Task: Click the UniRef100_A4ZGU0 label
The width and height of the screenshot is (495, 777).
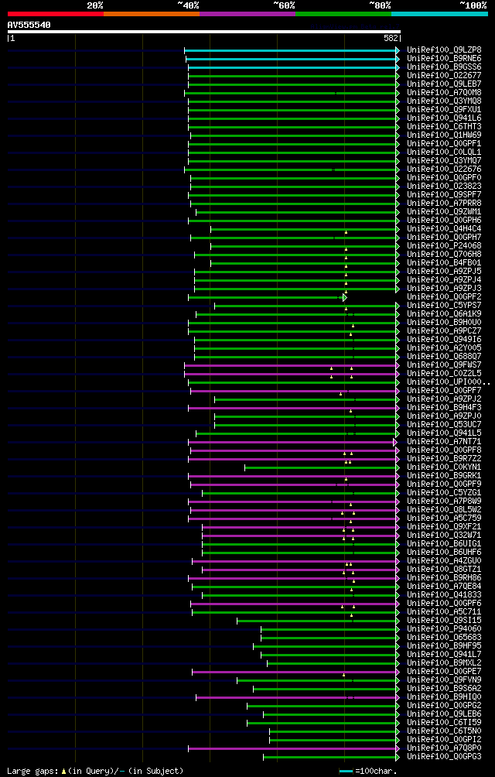Action: click(444, 560)
